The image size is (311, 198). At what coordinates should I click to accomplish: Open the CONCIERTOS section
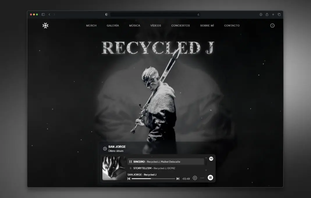click(180, 26)
